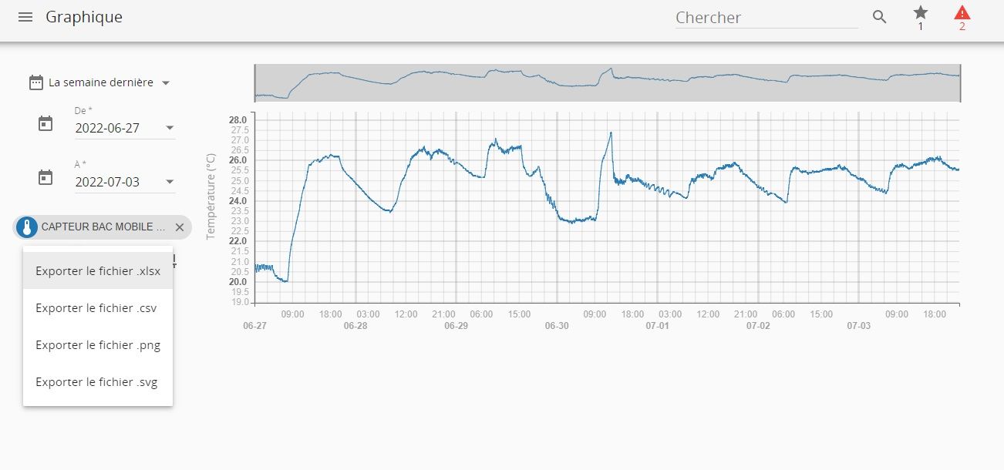Click the magnifier search icon
Screen dimensions: 1004x470
(x=879, y=17)
